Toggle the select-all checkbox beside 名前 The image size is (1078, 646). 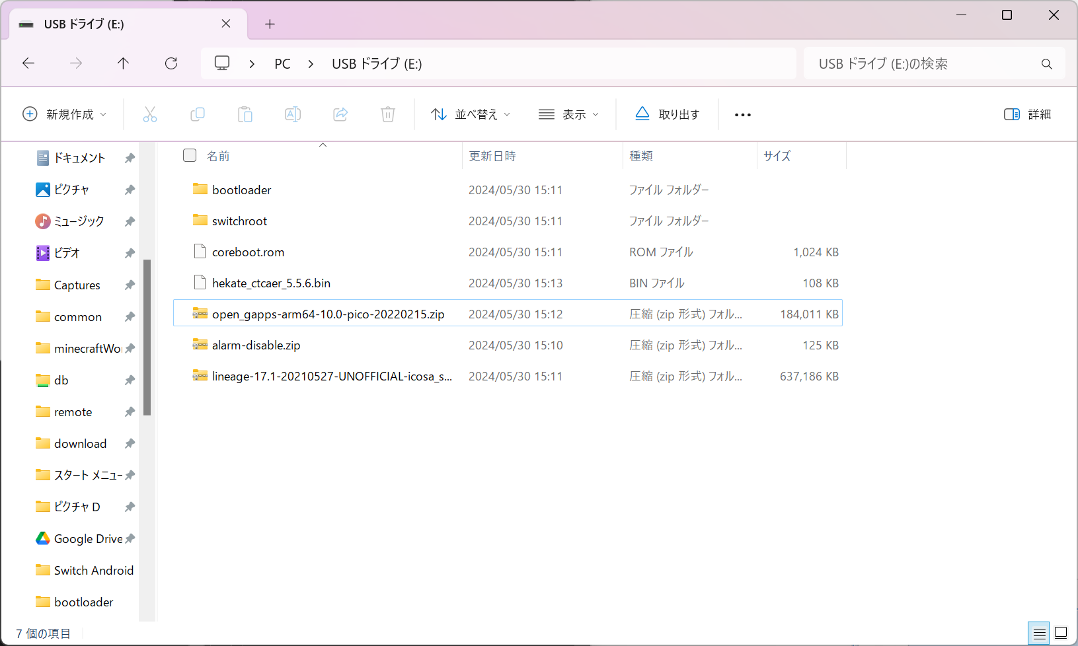pos(190,155)
